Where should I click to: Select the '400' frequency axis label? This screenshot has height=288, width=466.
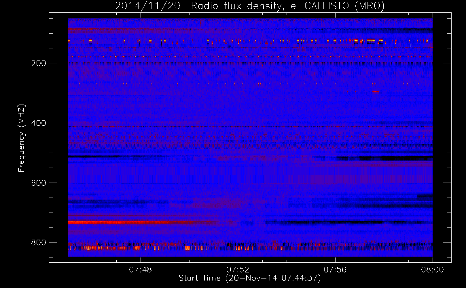pyautogui.click(x=39, y=123)
